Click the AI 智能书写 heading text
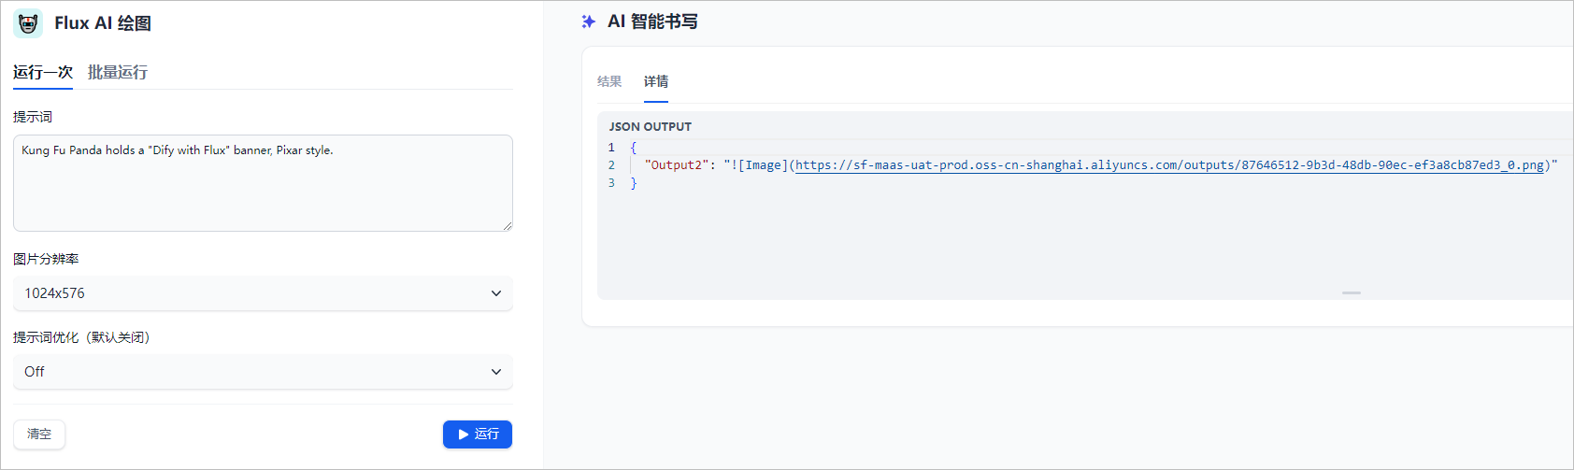Image resolution: width=1574 pixels, height=470 pixels. click(652, 21)
